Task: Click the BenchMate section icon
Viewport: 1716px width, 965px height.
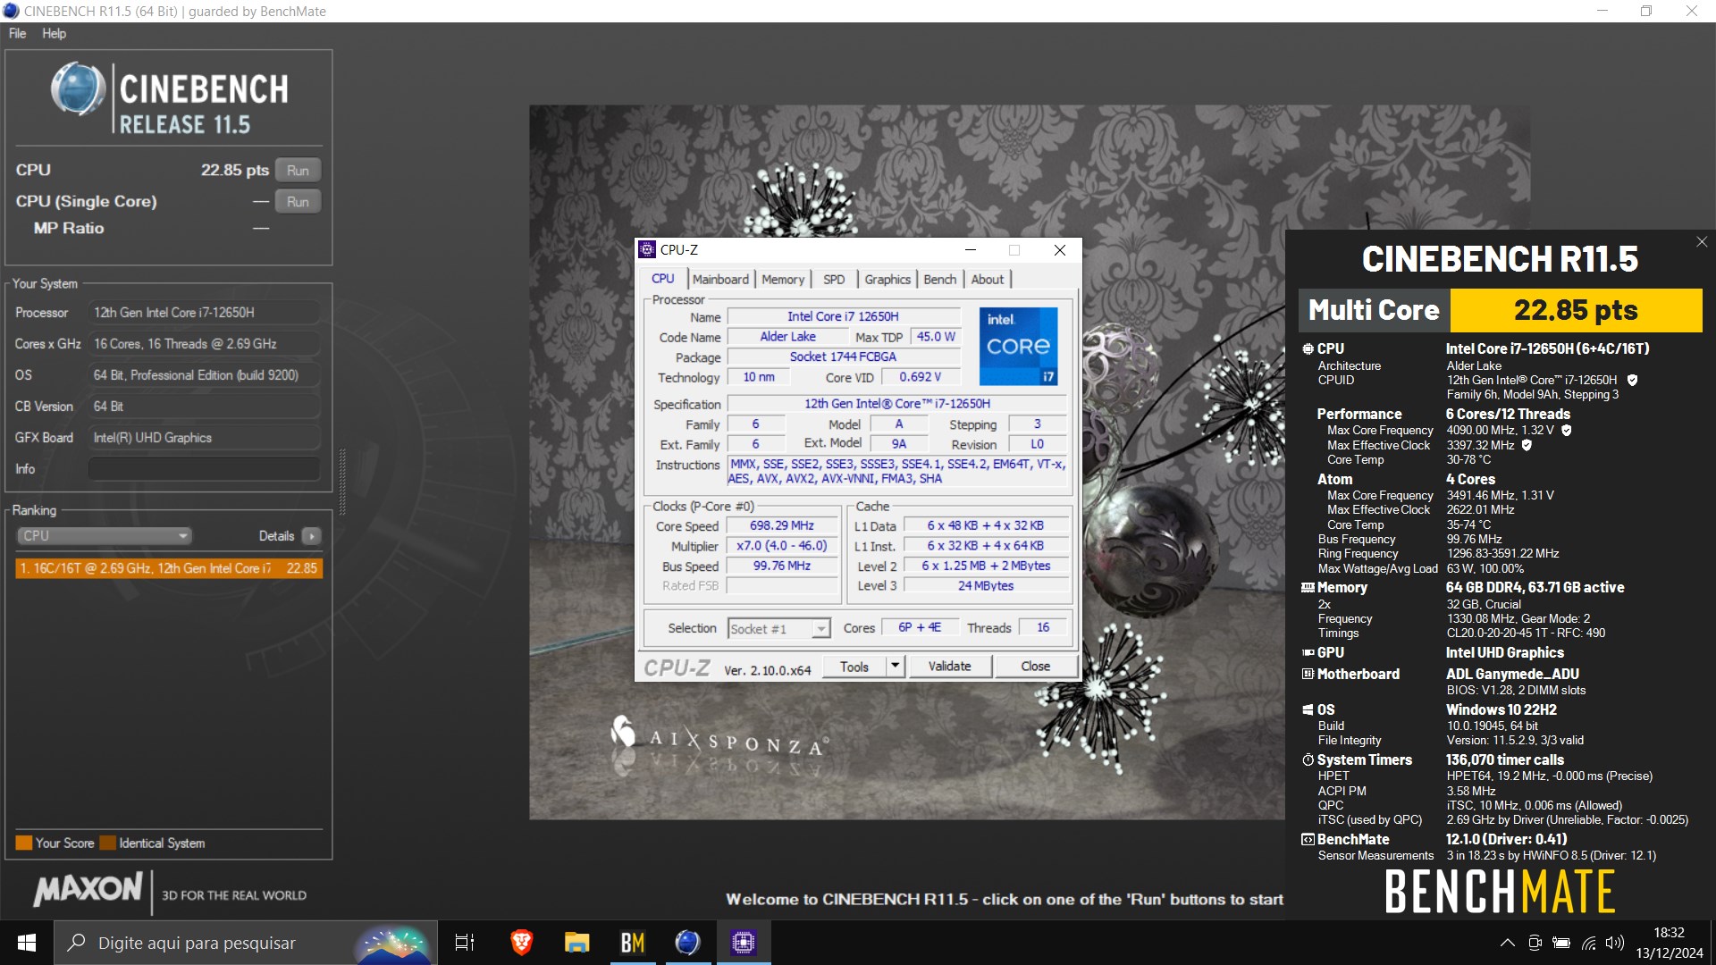Action: click(1308, 840)
